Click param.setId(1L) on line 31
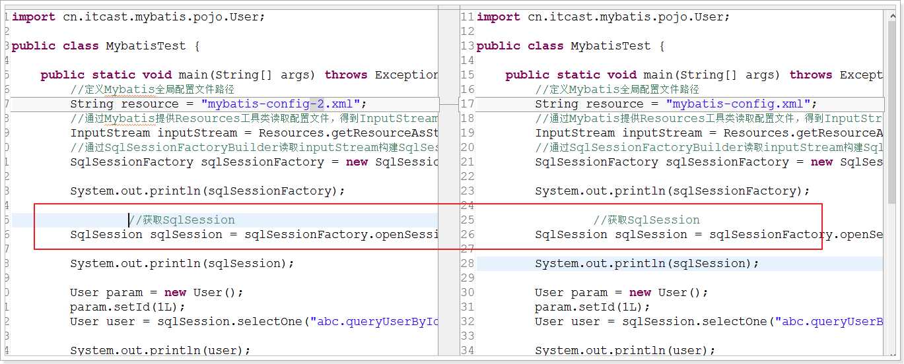The height and width of the screenshot is (364, 904). pos(593,307)
